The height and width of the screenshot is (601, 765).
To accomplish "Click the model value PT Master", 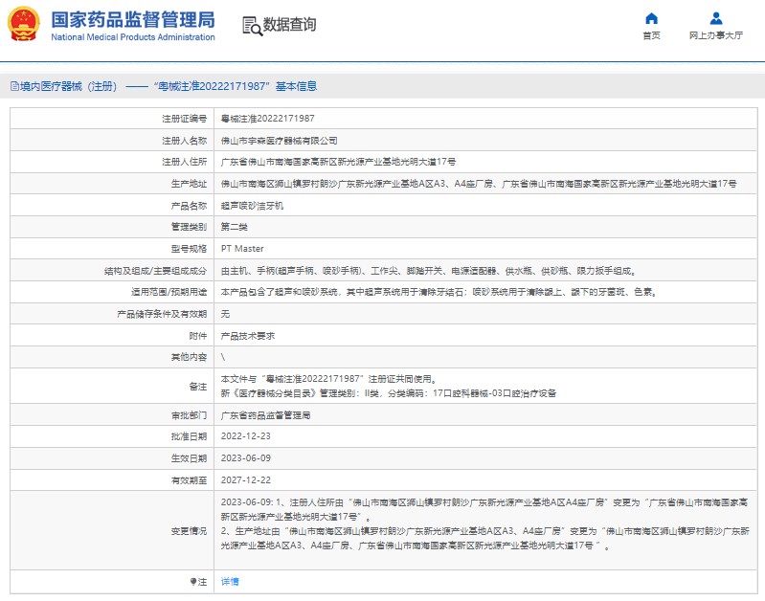I will tap(242, 249).
